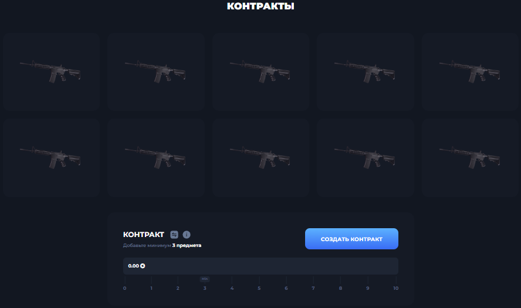The height and width of the screenshot is (308, 521).
Task: Select the fourth weapon slot in top row
Action: (365, 72)
